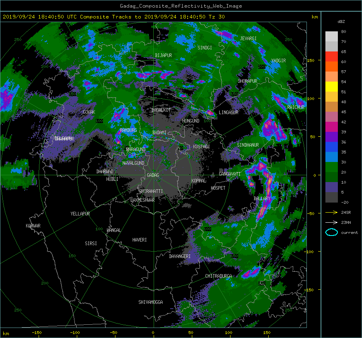The width and height of the screenshot is (362, 338).
Task: Click the HUBLI city label
Action: [112, 179]
